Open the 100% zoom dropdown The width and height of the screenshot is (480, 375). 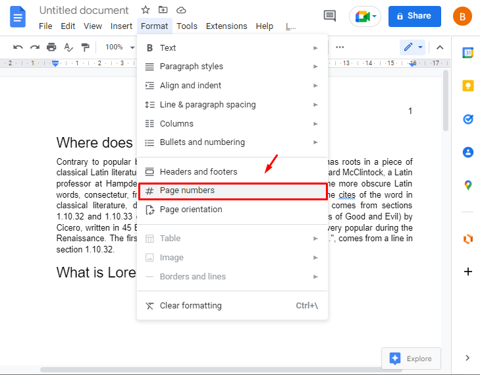click(x=120, y=47)
